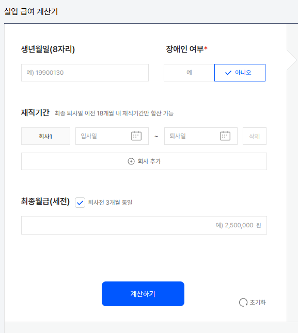Toggle the 퇴사전 3개월 동일 checkbox

tap(80, 203)
